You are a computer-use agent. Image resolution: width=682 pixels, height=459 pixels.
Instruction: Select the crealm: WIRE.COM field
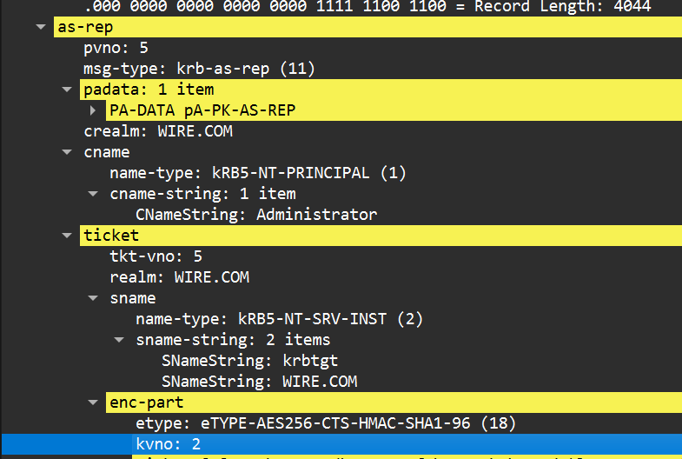pyautogui.click(x=157, y=131)
